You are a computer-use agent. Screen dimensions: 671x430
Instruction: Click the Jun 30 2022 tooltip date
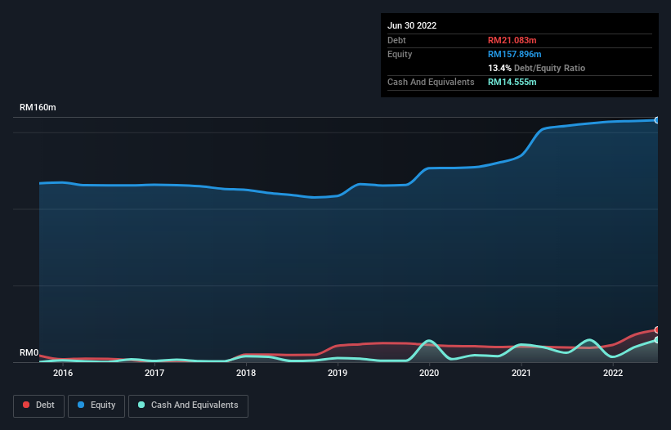tap(412, 25)
